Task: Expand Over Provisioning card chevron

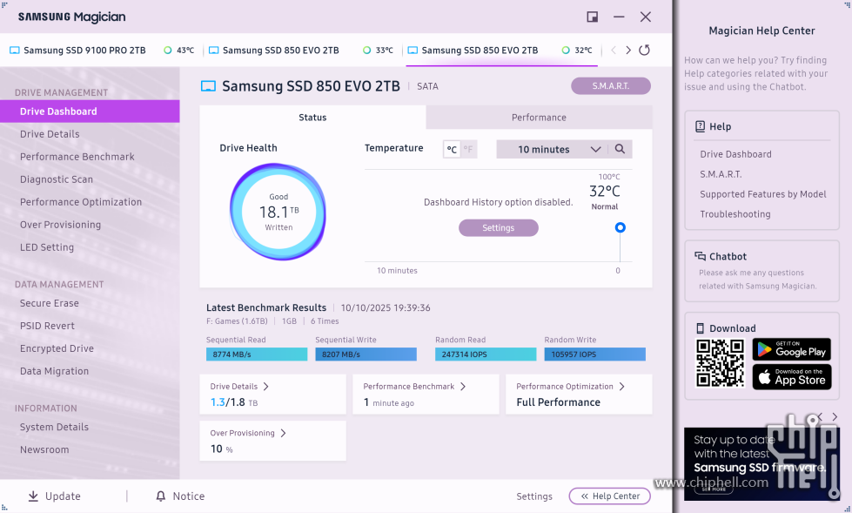Action: [283, 434]
